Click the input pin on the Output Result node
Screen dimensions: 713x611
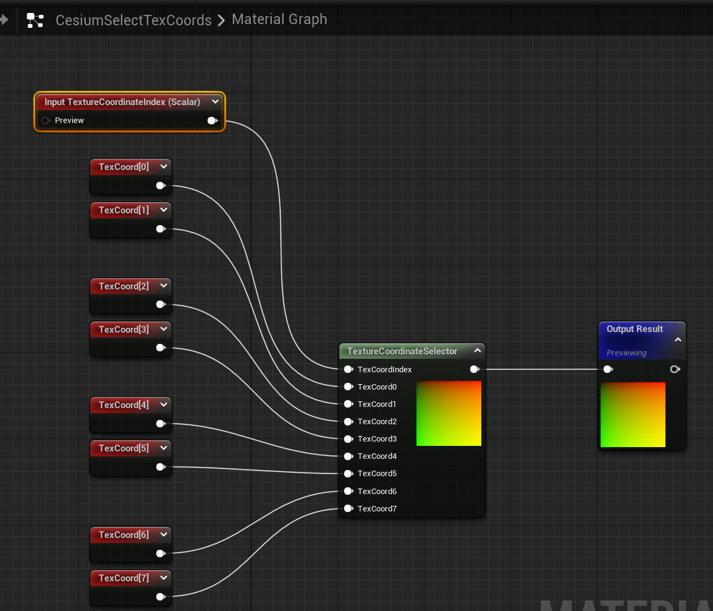click(x=608, y=369)
